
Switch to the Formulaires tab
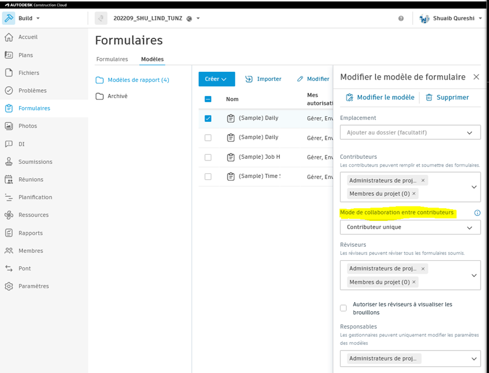click(x=111, y=59)
